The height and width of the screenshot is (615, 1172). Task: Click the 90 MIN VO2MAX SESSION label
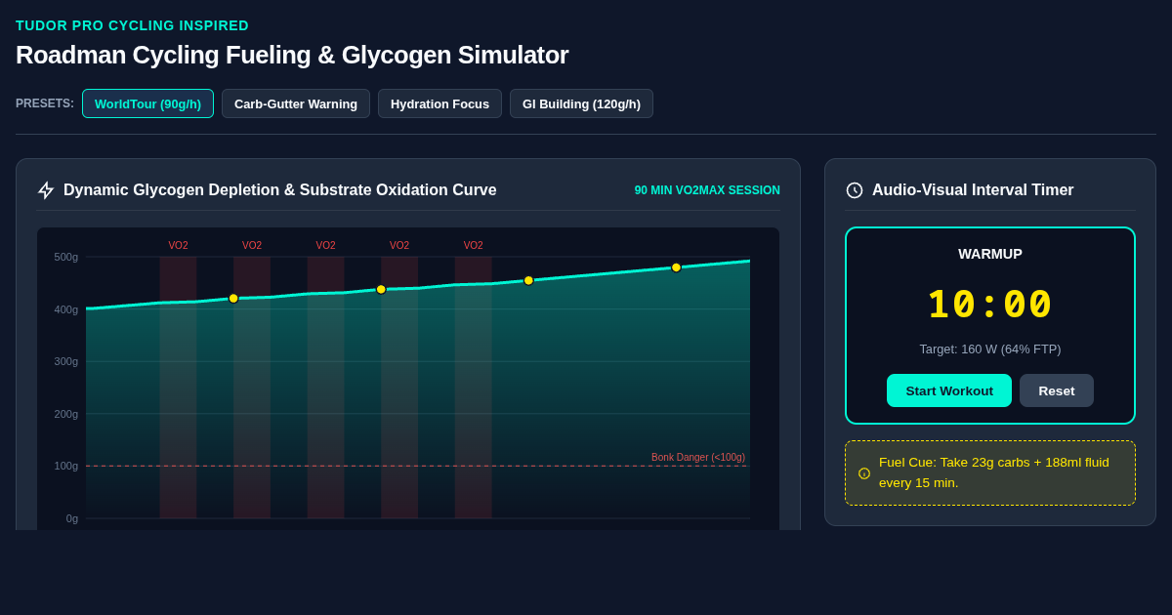click(707, 190)
